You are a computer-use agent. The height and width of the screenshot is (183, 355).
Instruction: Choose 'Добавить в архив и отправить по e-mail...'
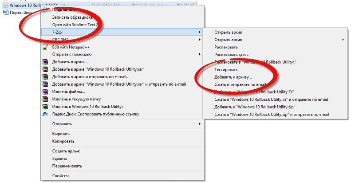pos(91,76)
